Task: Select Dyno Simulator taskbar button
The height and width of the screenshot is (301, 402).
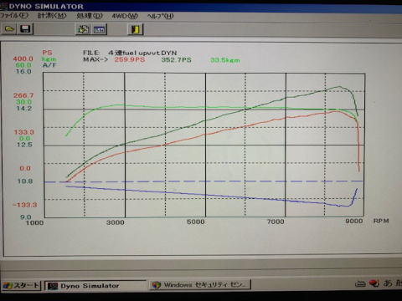Action: point(95,286)
